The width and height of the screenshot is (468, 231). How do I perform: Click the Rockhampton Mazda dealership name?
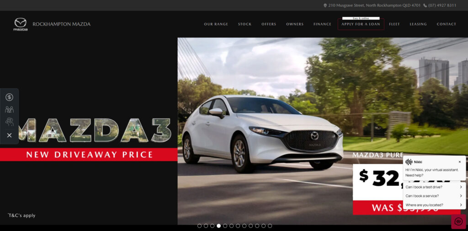coord(62,24)
